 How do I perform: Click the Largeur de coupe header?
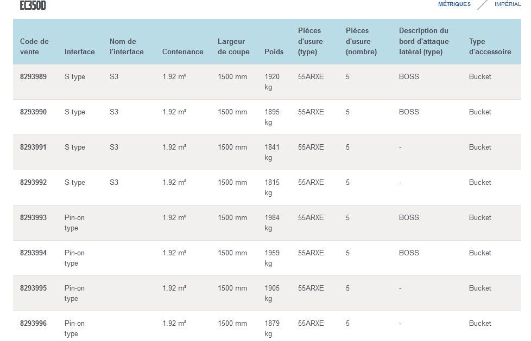tap(233, 47)
